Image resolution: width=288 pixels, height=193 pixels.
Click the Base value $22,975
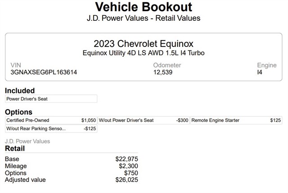[x=126, y=159]
